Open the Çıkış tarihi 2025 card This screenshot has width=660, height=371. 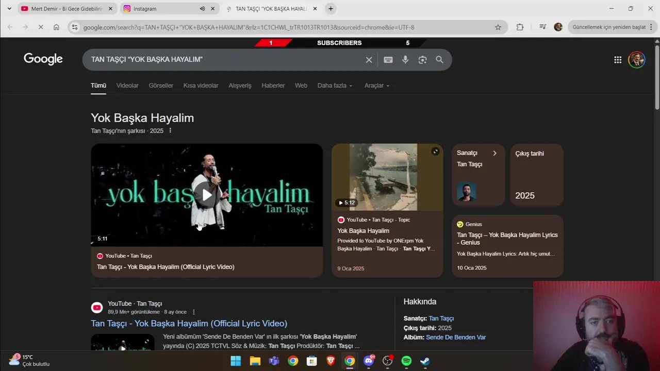tap(536, 175)
